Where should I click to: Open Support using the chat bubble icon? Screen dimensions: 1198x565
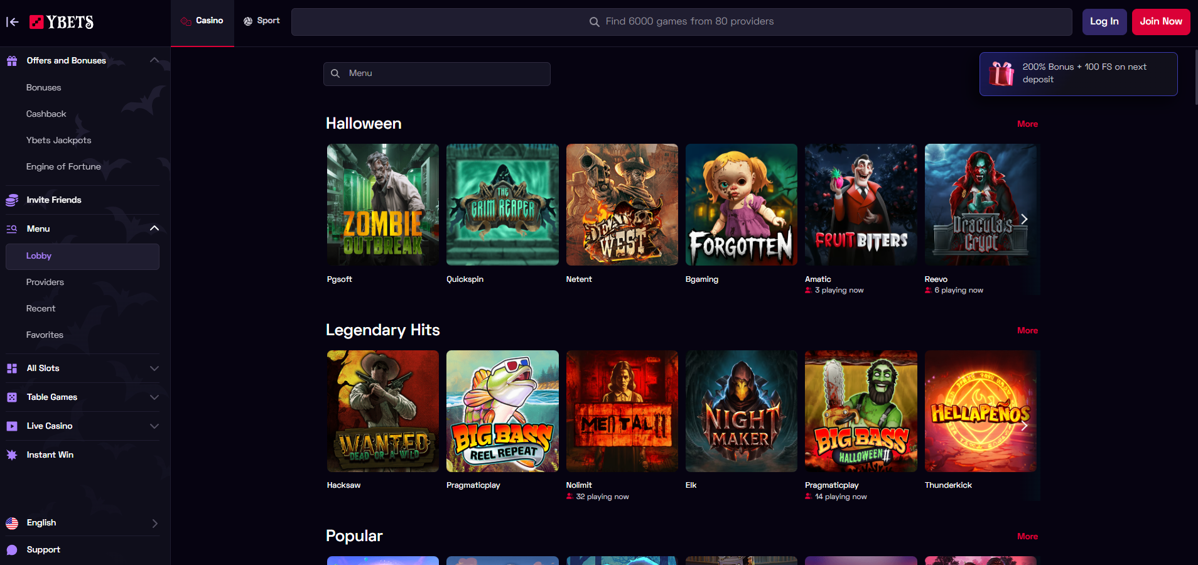click(x=12, y=549)
